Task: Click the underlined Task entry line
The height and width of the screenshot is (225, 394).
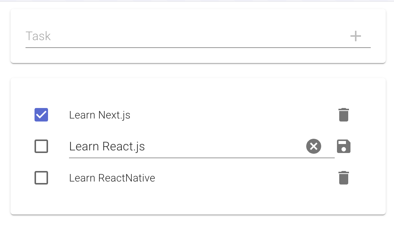Action: click(198, 47)
